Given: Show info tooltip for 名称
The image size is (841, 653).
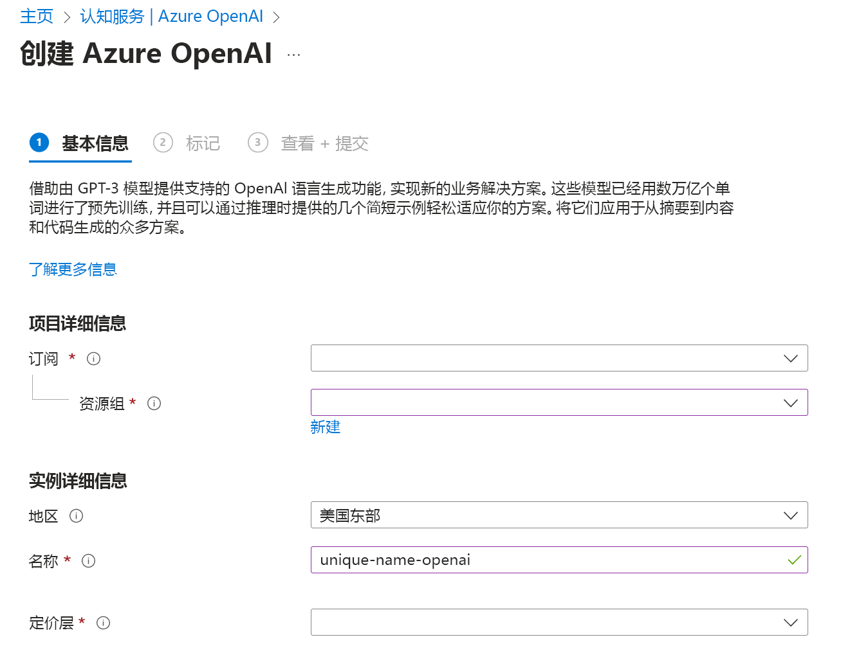Looking at the screenshot, I should 88,560.
